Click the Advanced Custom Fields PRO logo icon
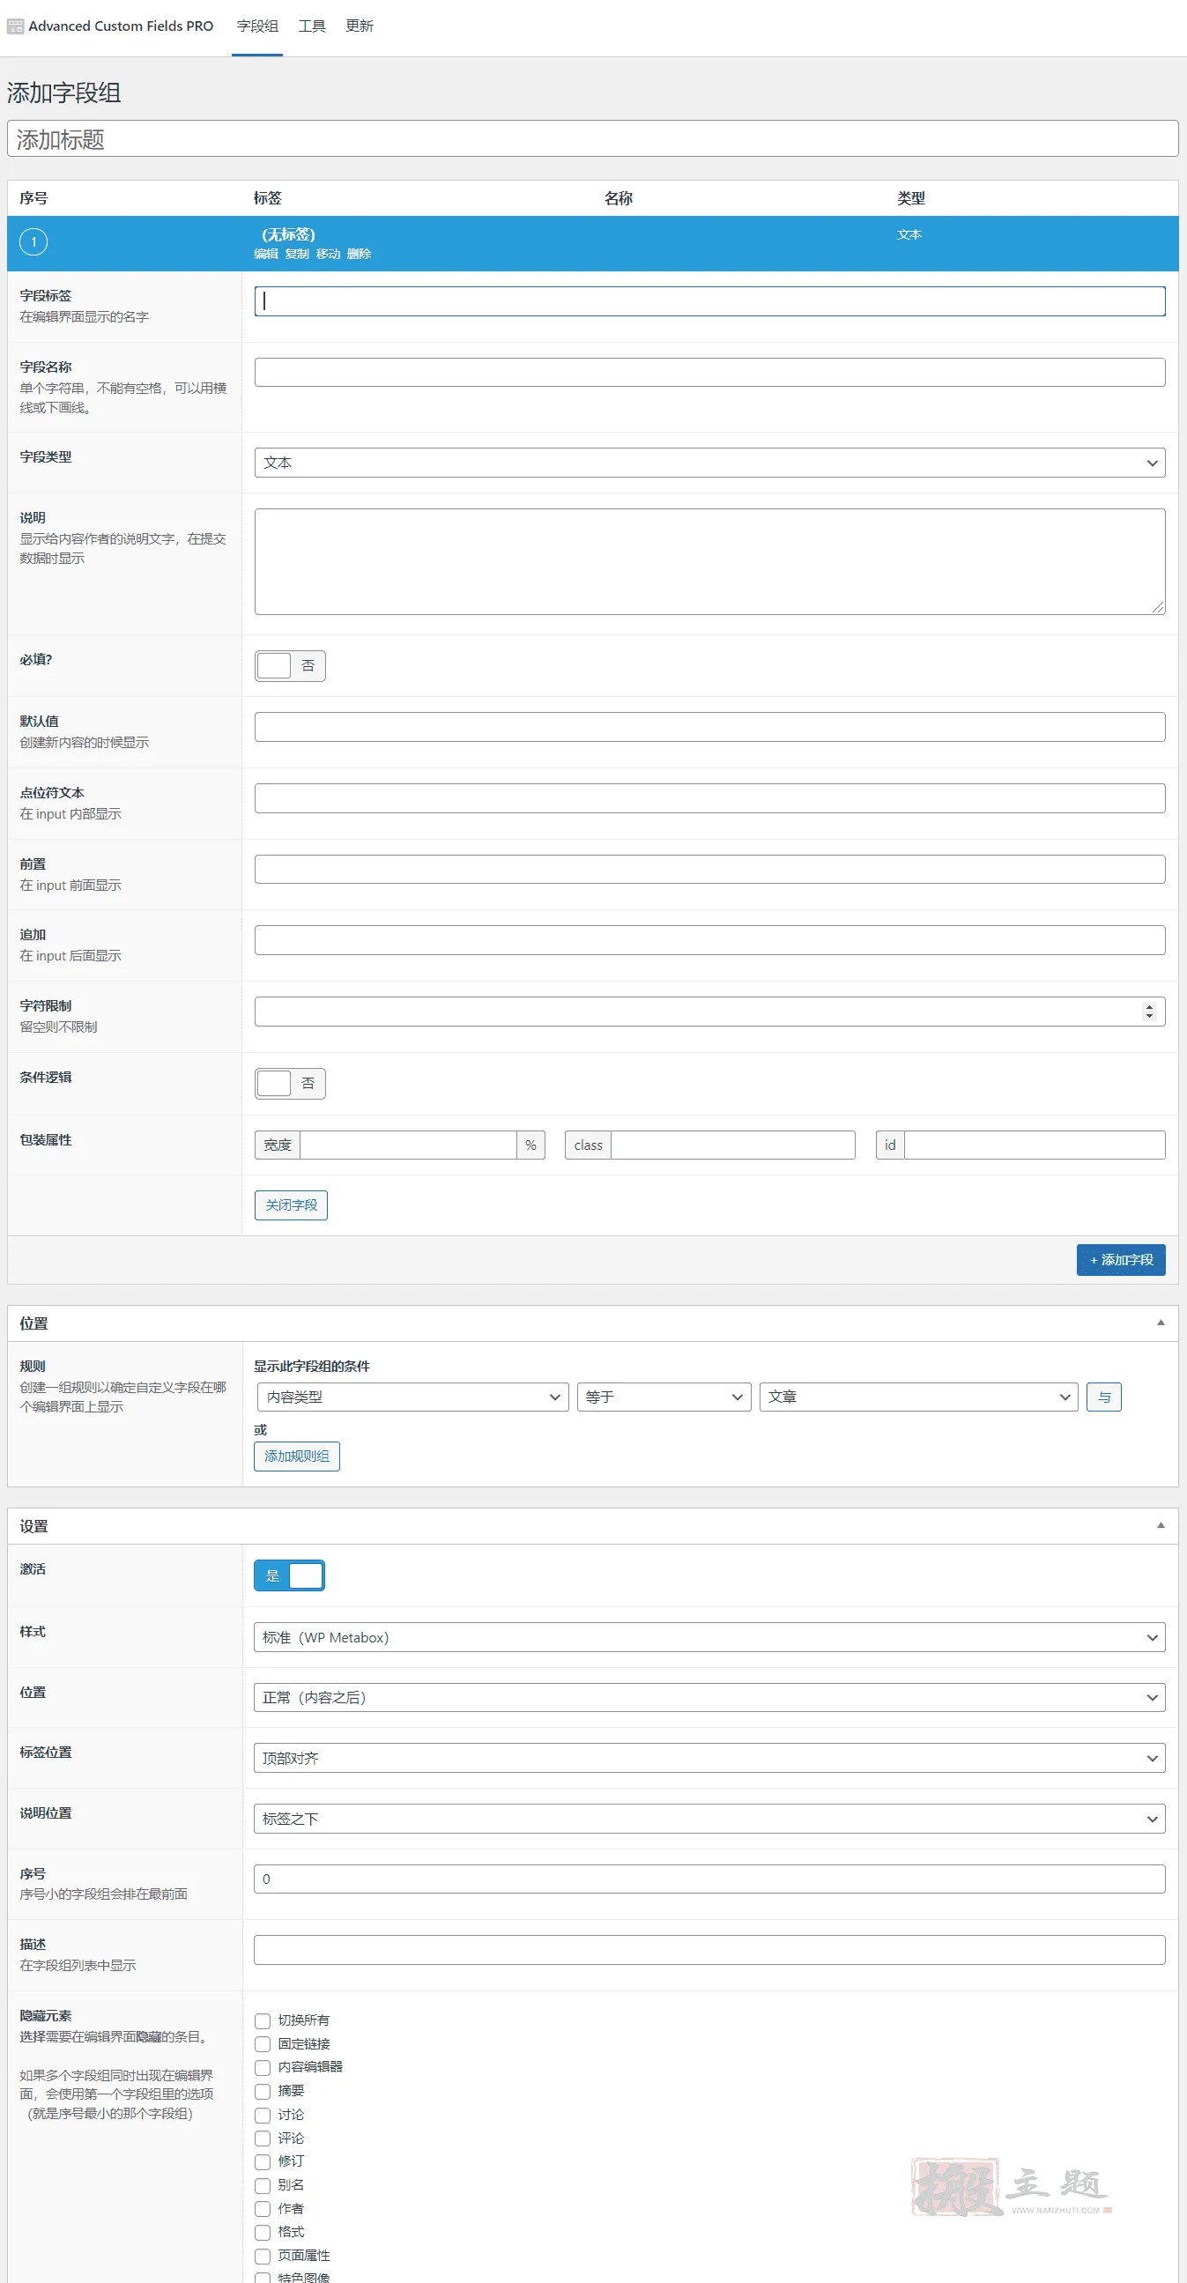The image size is (1187, 2283). tap(15, 26)
